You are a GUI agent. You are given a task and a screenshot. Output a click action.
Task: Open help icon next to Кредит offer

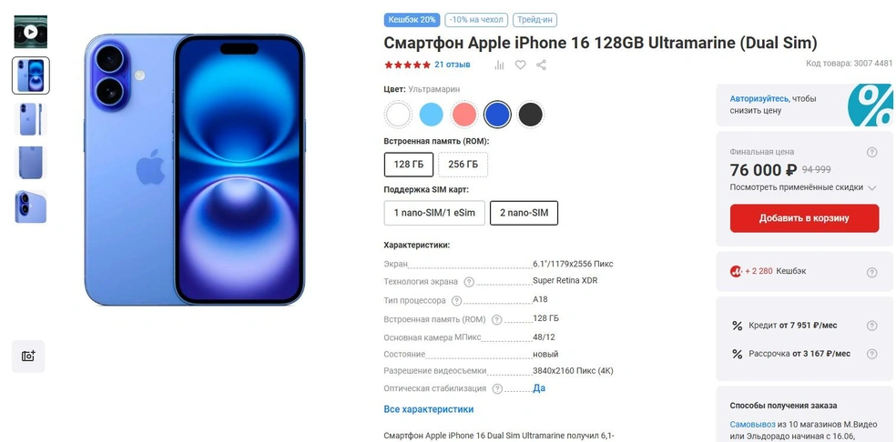coord(871,326)
